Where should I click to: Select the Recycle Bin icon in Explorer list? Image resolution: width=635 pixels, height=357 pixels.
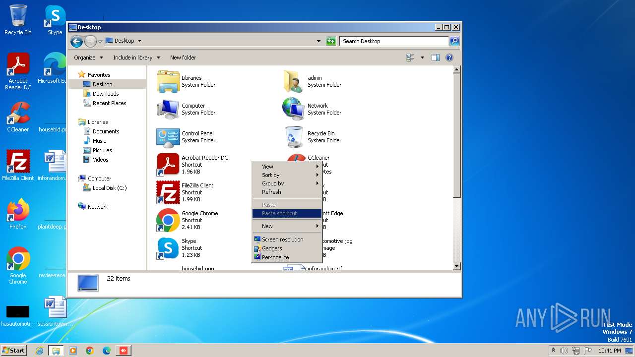pyautogui.click(x=294, y=137)
